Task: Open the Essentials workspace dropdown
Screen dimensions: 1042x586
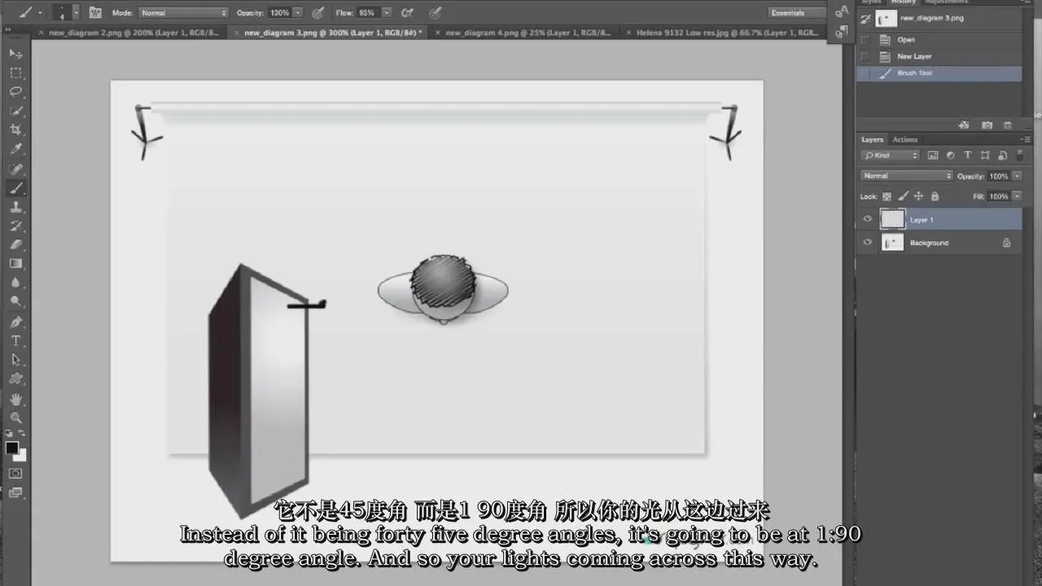Action: pos(797,13)
